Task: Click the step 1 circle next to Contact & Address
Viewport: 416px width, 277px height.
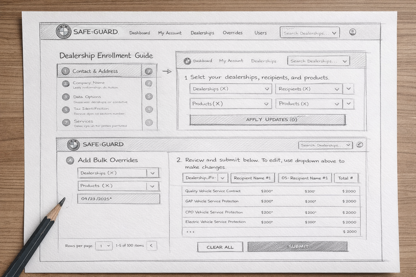Action: point(65,71)
